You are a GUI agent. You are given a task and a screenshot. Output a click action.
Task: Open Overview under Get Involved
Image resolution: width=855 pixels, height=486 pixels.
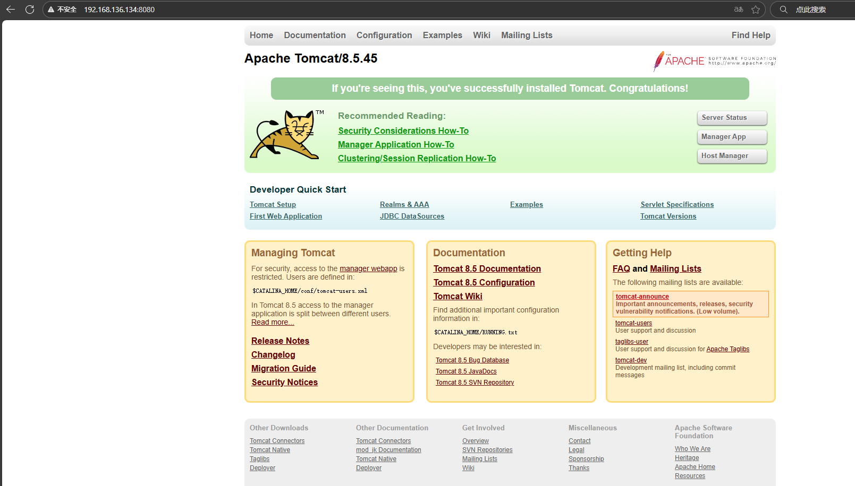point(476,441)
